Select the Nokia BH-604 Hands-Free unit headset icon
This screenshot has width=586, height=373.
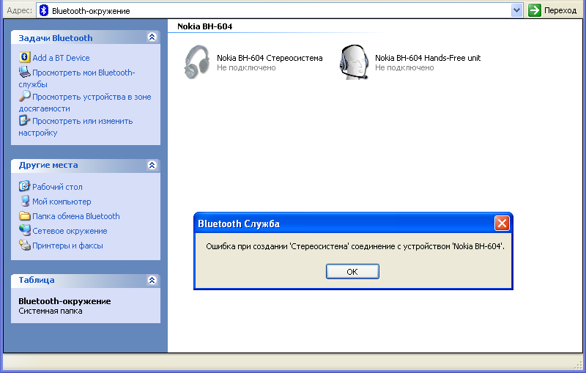(x=354, y=62)
